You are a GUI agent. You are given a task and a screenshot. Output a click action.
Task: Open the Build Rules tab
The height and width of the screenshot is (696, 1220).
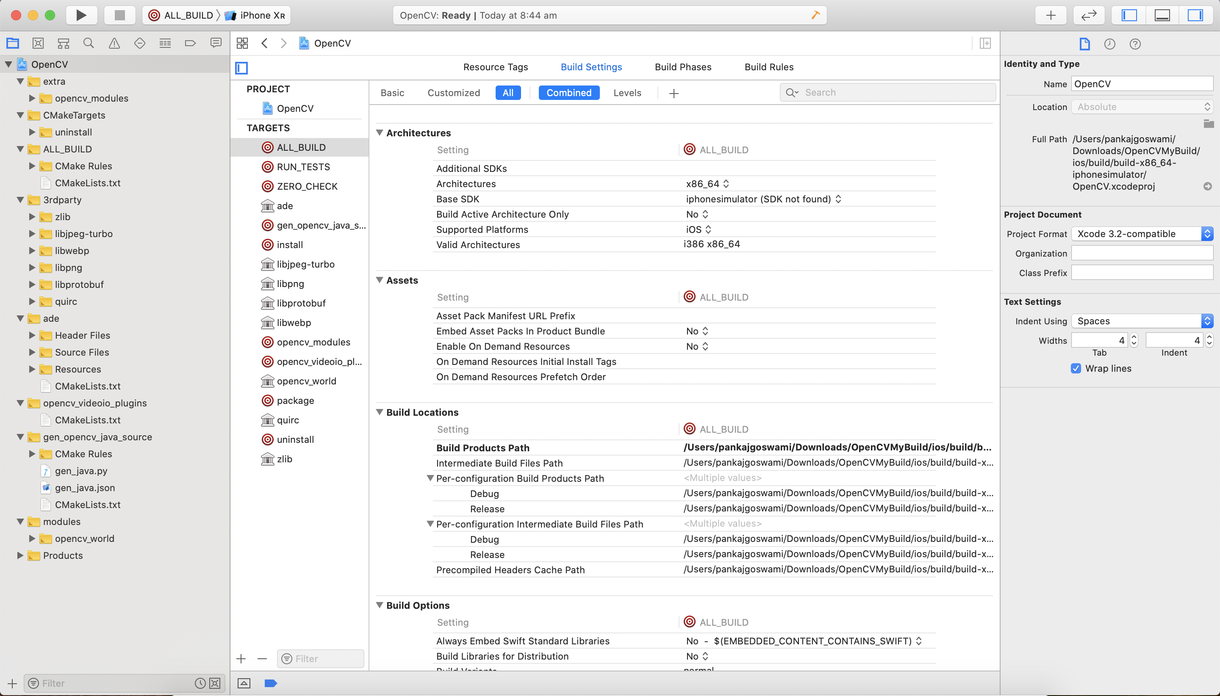tap(769, 67)
